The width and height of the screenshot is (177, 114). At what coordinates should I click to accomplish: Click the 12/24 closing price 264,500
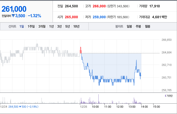(x=13, y=107)
